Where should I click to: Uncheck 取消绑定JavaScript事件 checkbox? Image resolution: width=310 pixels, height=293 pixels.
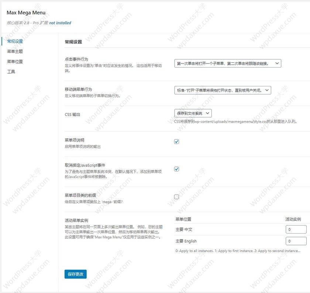coord(176,169)
